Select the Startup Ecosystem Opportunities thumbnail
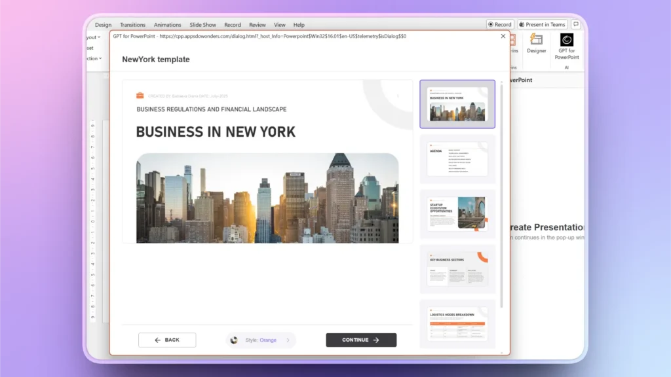The image size is (671, 377). 457,214
